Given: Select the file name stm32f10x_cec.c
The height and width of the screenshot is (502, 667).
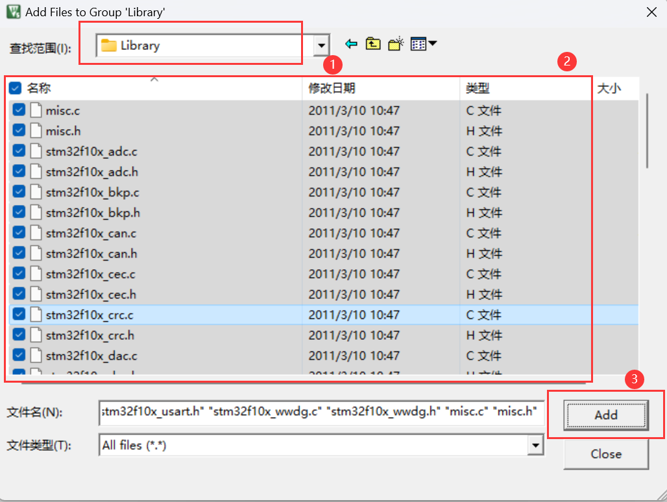Looking at the screenshot, I should tap(91, 274).
